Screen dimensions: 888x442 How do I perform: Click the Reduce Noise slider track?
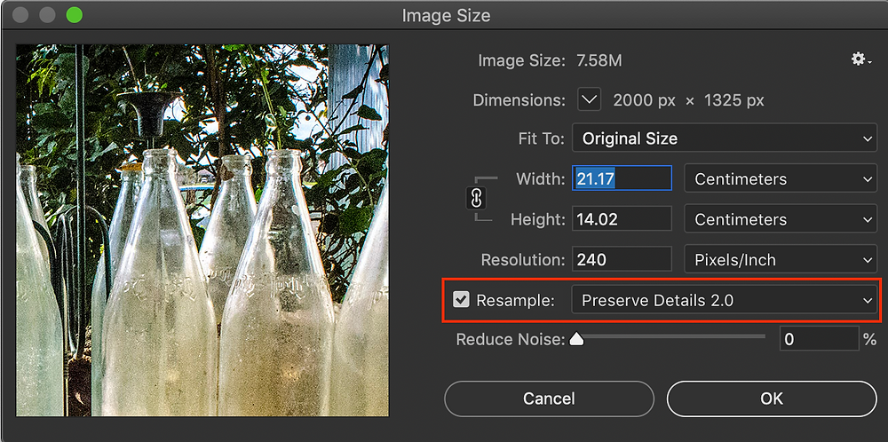tap(670, 336)
